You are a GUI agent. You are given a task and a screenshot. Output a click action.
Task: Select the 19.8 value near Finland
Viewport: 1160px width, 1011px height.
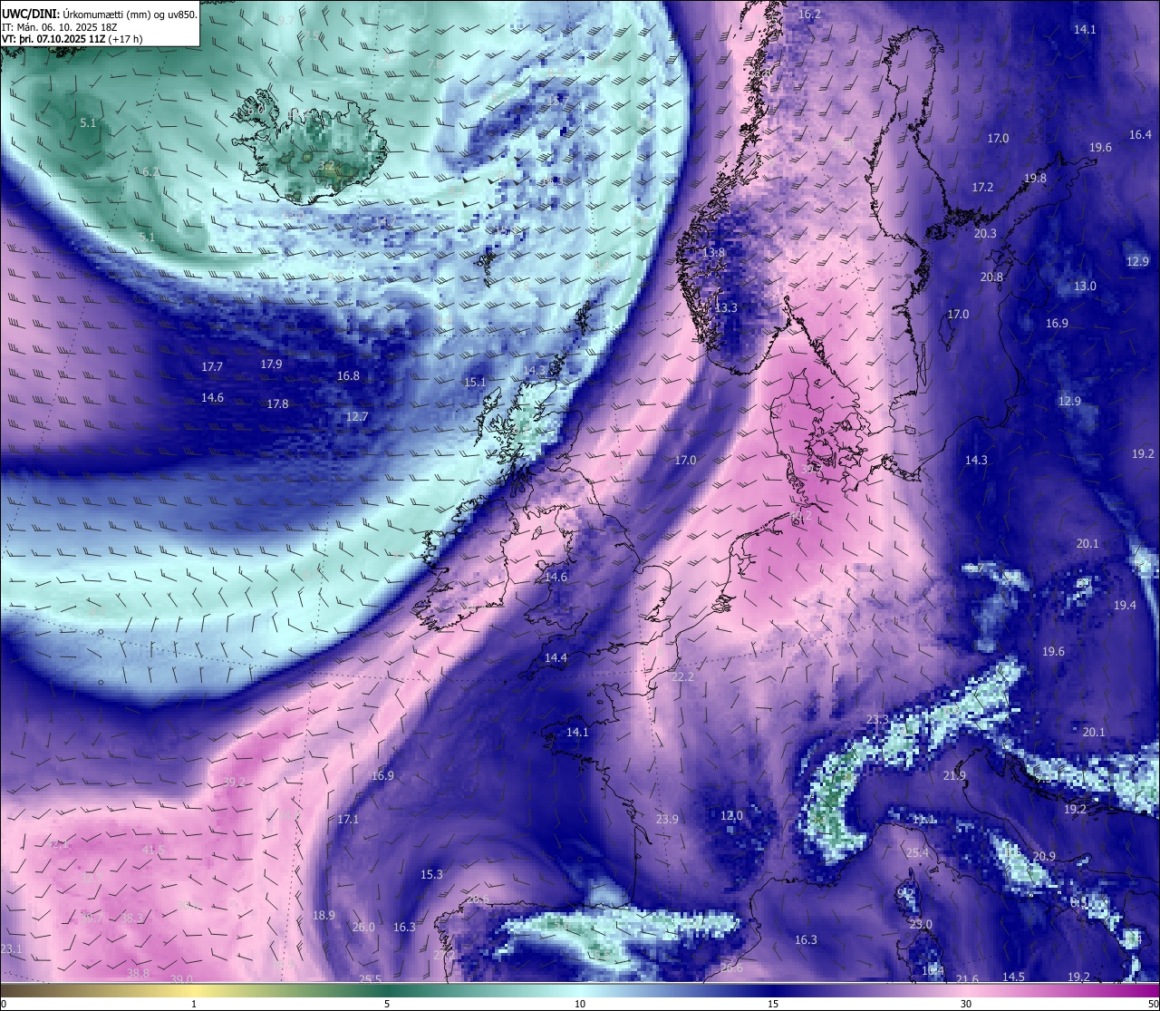coord(1035,179)
